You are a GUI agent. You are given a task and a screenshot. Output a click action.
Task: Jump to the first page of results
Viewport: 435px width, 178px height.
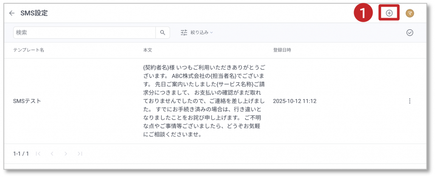point(38,153)
